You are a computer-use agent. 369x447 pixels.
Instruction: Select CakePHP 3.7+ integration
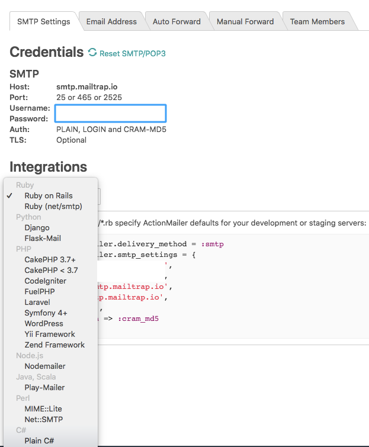pyautogui.click(x=51, y=259)
